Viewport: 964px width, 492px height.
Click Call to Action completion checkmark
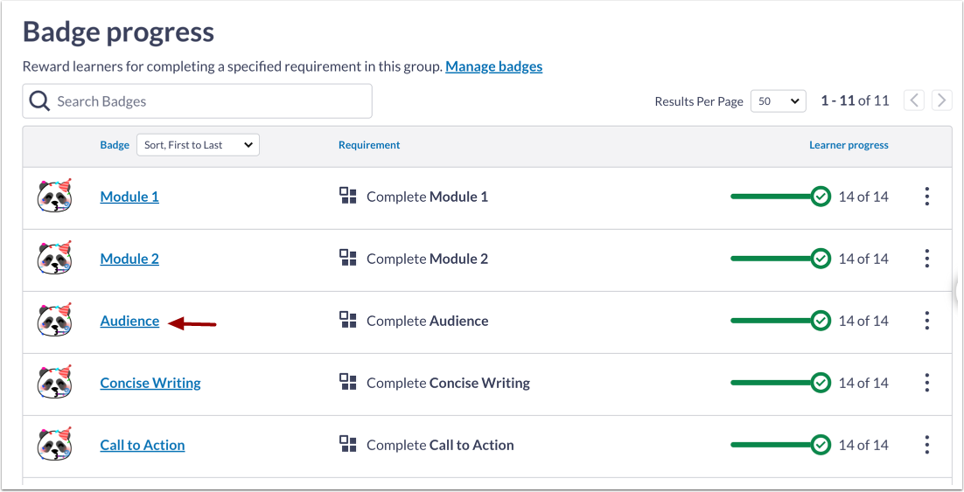tap(821, 445)
